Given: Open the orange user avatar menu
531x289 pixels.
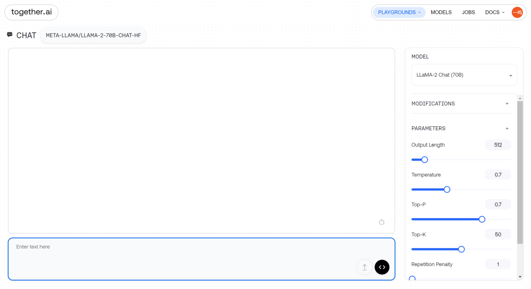Looking at the screenshot, I should click(x=517, y=12).
